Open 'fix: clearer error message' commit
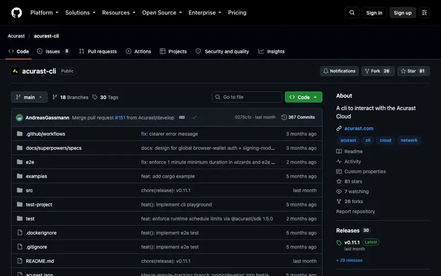 point(170,134)
